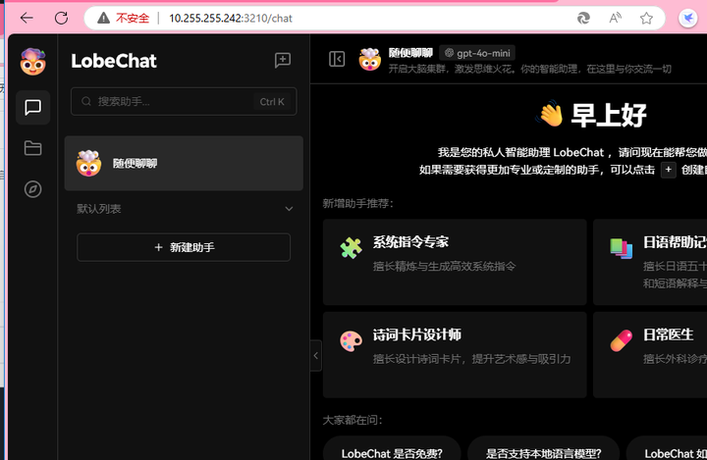Click the plus button in welcome text
The width and height of the screenshot is (707, 460).
669,170
